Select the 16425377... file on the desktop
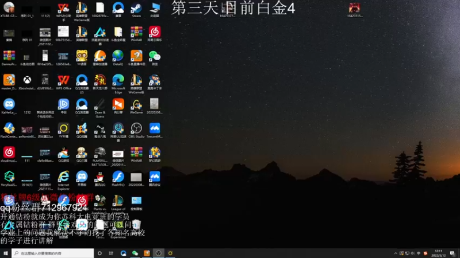 (x=227, y=10)
